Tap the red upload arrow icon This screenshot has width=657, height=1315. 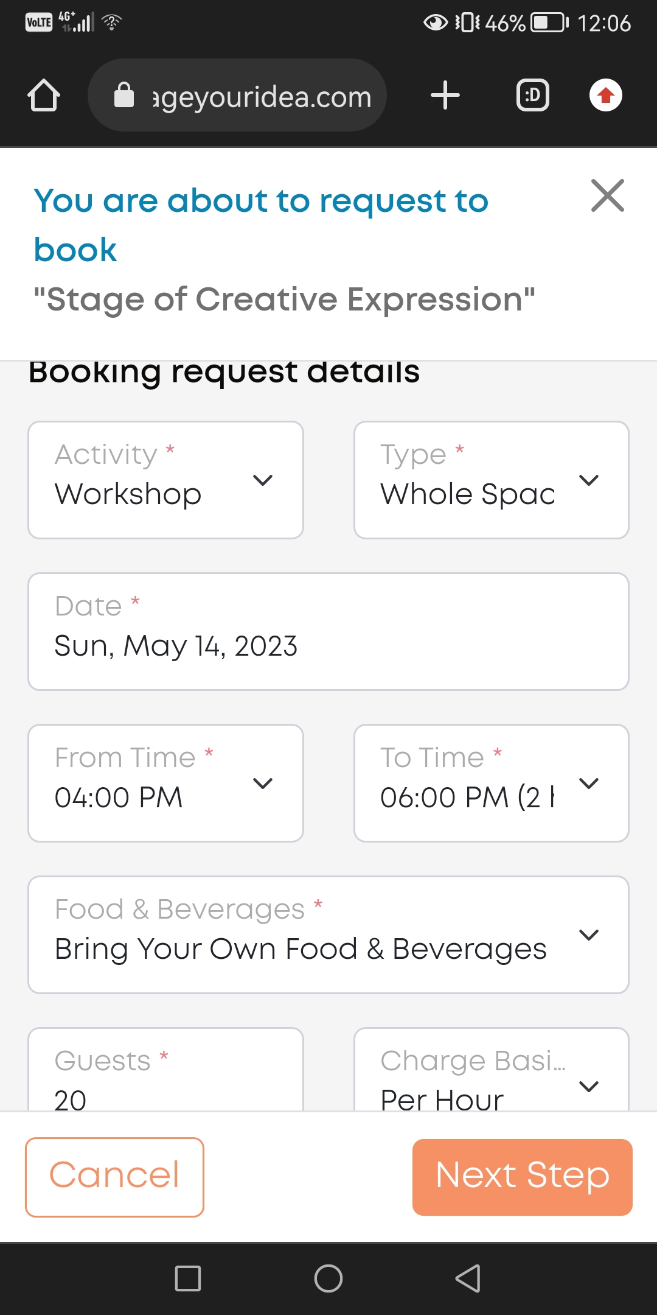click(x=605, y=96)
